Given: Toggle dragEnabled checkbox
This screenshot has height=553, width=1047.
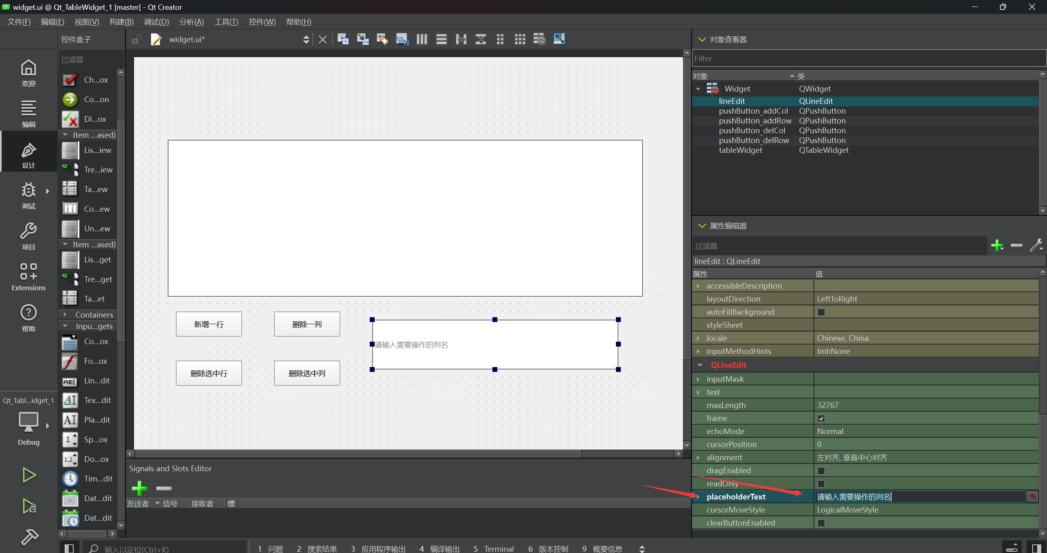Looking at the screenshot, I should pos(821,471).
